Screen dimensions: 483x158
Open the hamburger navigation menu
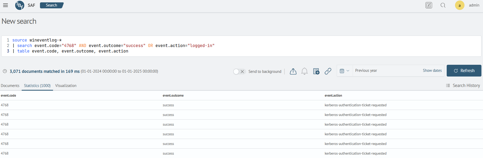[x=5, y=5]
